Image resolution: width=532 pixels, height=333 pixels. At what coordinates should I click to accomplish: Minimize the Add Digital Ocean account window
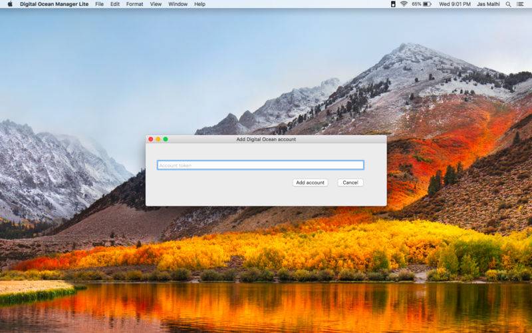pos(158,139)
